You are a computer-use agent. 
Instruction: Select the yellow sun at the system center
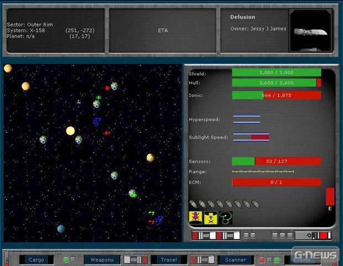coord(70,131)
